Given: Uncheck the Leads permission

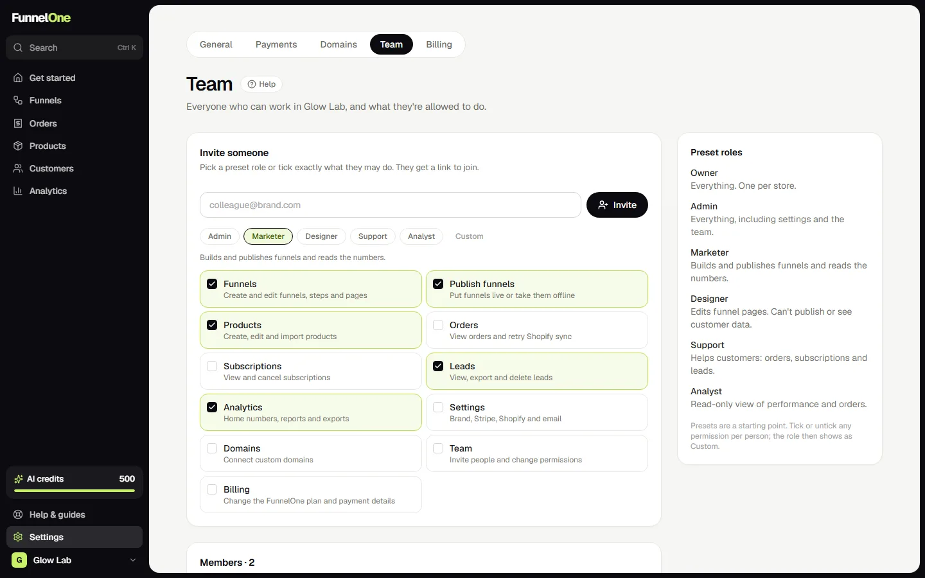Looking at the screenshot, I should [438, 366].
